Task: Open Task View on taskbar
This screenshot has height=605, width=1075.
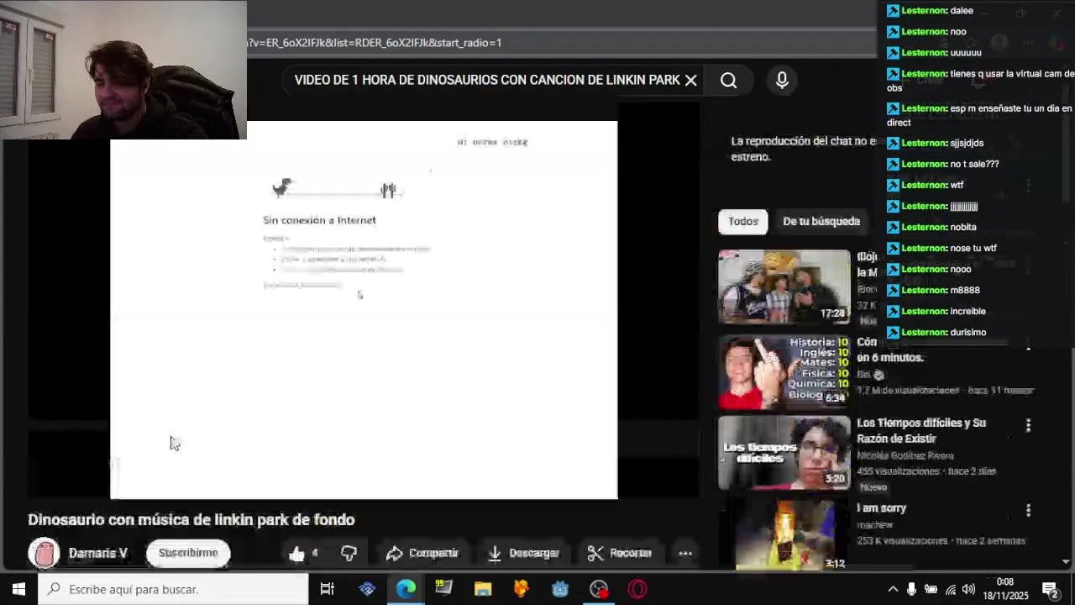Action: tap(328, 589)
